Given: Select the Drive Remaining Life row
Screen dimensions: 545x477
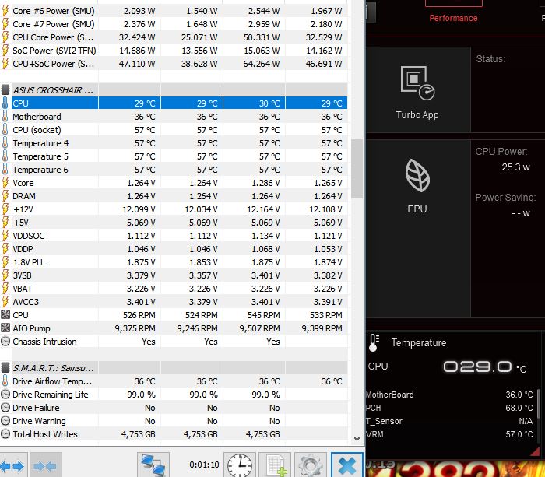Looking at the screenshot, I should [x=174, y=395].
